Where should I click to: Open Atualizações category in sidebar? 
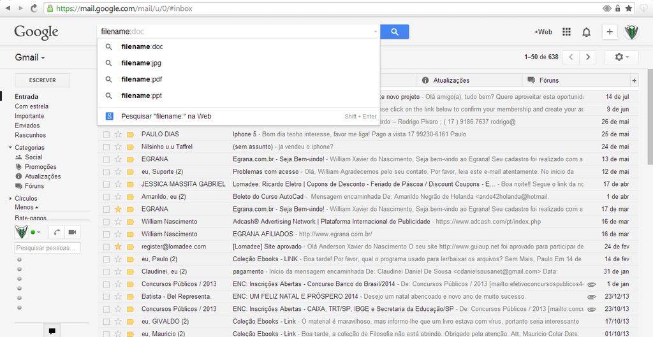click(x=43, y=176)
